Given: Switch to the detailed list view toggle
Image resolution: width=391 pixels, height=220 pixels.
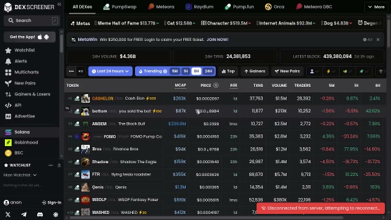Looking at the screenshot, I should 81,71.
